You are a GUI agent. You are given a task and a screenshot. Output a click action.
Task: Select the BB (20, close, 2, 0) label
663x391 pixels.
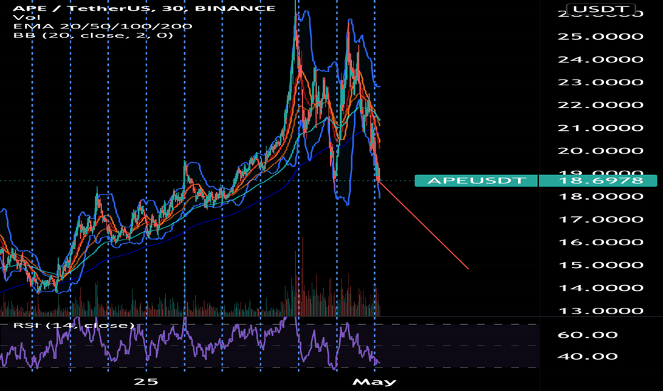[93, 35]
